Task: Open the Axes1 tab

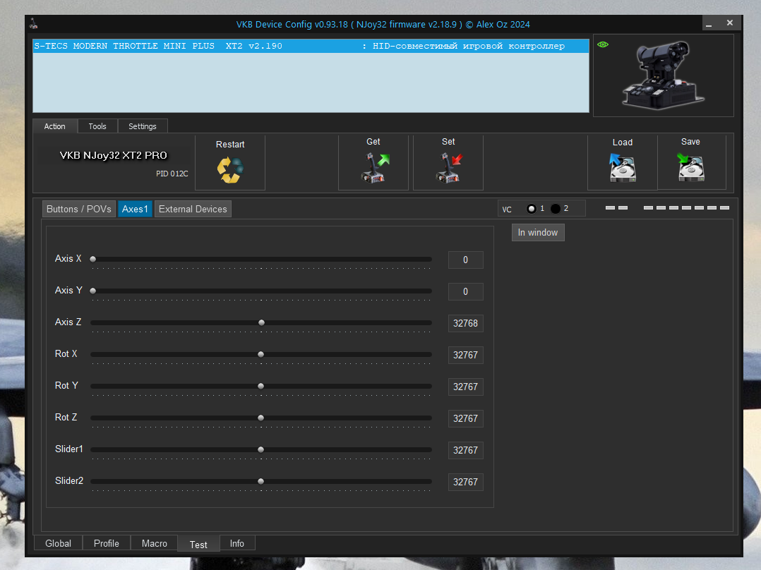Action: click(x=135, y=209)
